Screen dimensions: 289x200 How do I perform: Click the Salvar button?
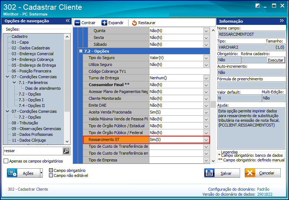[x=222, y=173]
